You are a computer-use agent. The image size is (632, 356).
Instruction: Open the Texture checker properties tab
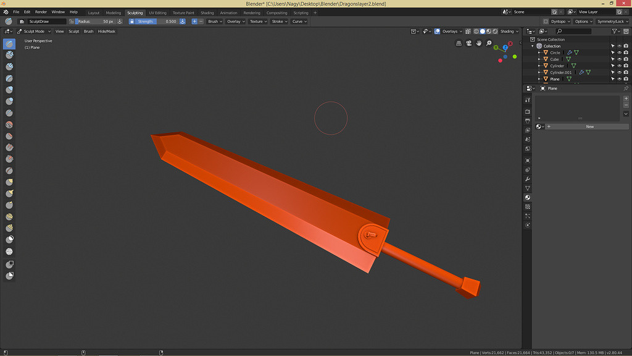528,206
